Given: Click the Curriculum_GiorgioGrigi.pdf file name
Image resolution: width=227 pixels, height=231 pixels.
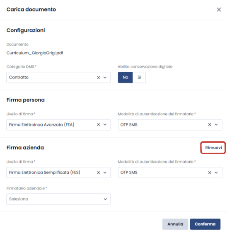Looking at the screenshot, I should tap(35, 53).
